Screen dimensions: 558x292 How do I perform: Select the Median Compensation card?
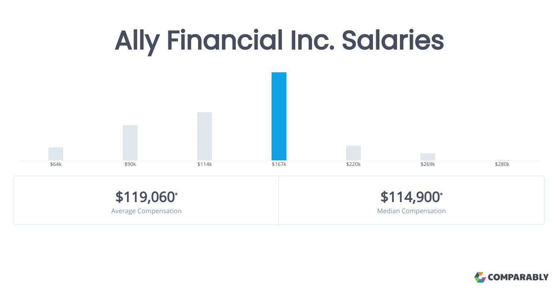pyautogui.click(x=412, y=200)
